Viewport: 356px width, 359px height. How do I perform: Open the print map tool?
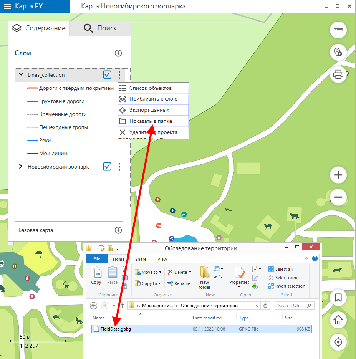pyautogui.click(x=338, y=74)
